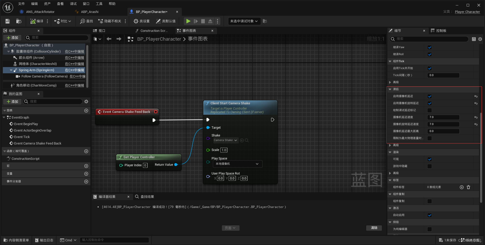
Task: Reset Camera Lag Speed to default
Action: pyautogui.click(x=476, y=117)
